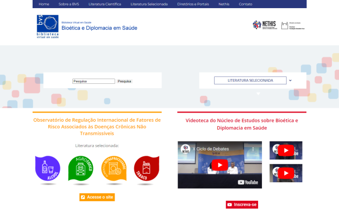Open Literatura Selecionada menu

point(149,4)
